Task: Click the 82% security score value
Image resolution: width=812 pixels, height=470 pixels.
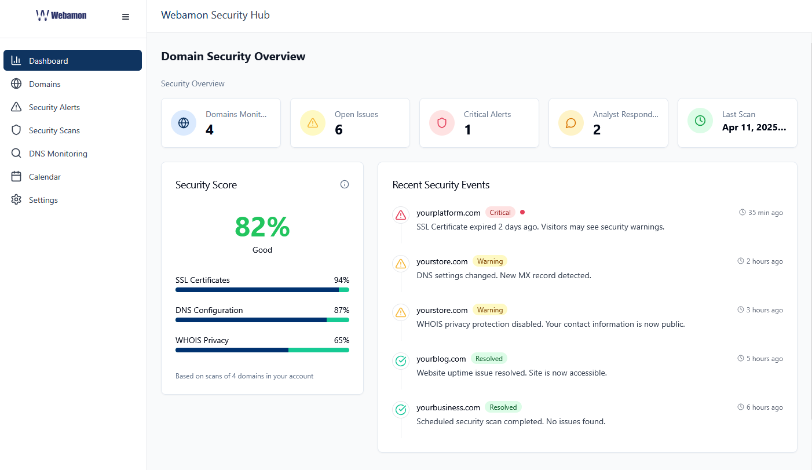Action: click(x=262, y=227)
